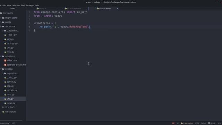Viewport: 222px width, 125px height.
Task: Open the Edit menu
Action: 4,5
